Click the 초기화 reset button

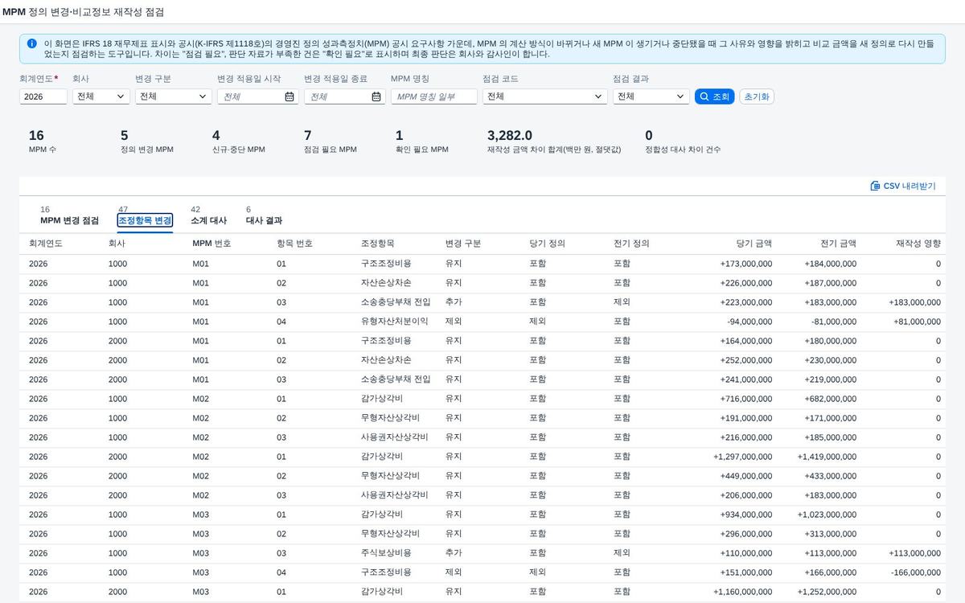pos(757,96)
